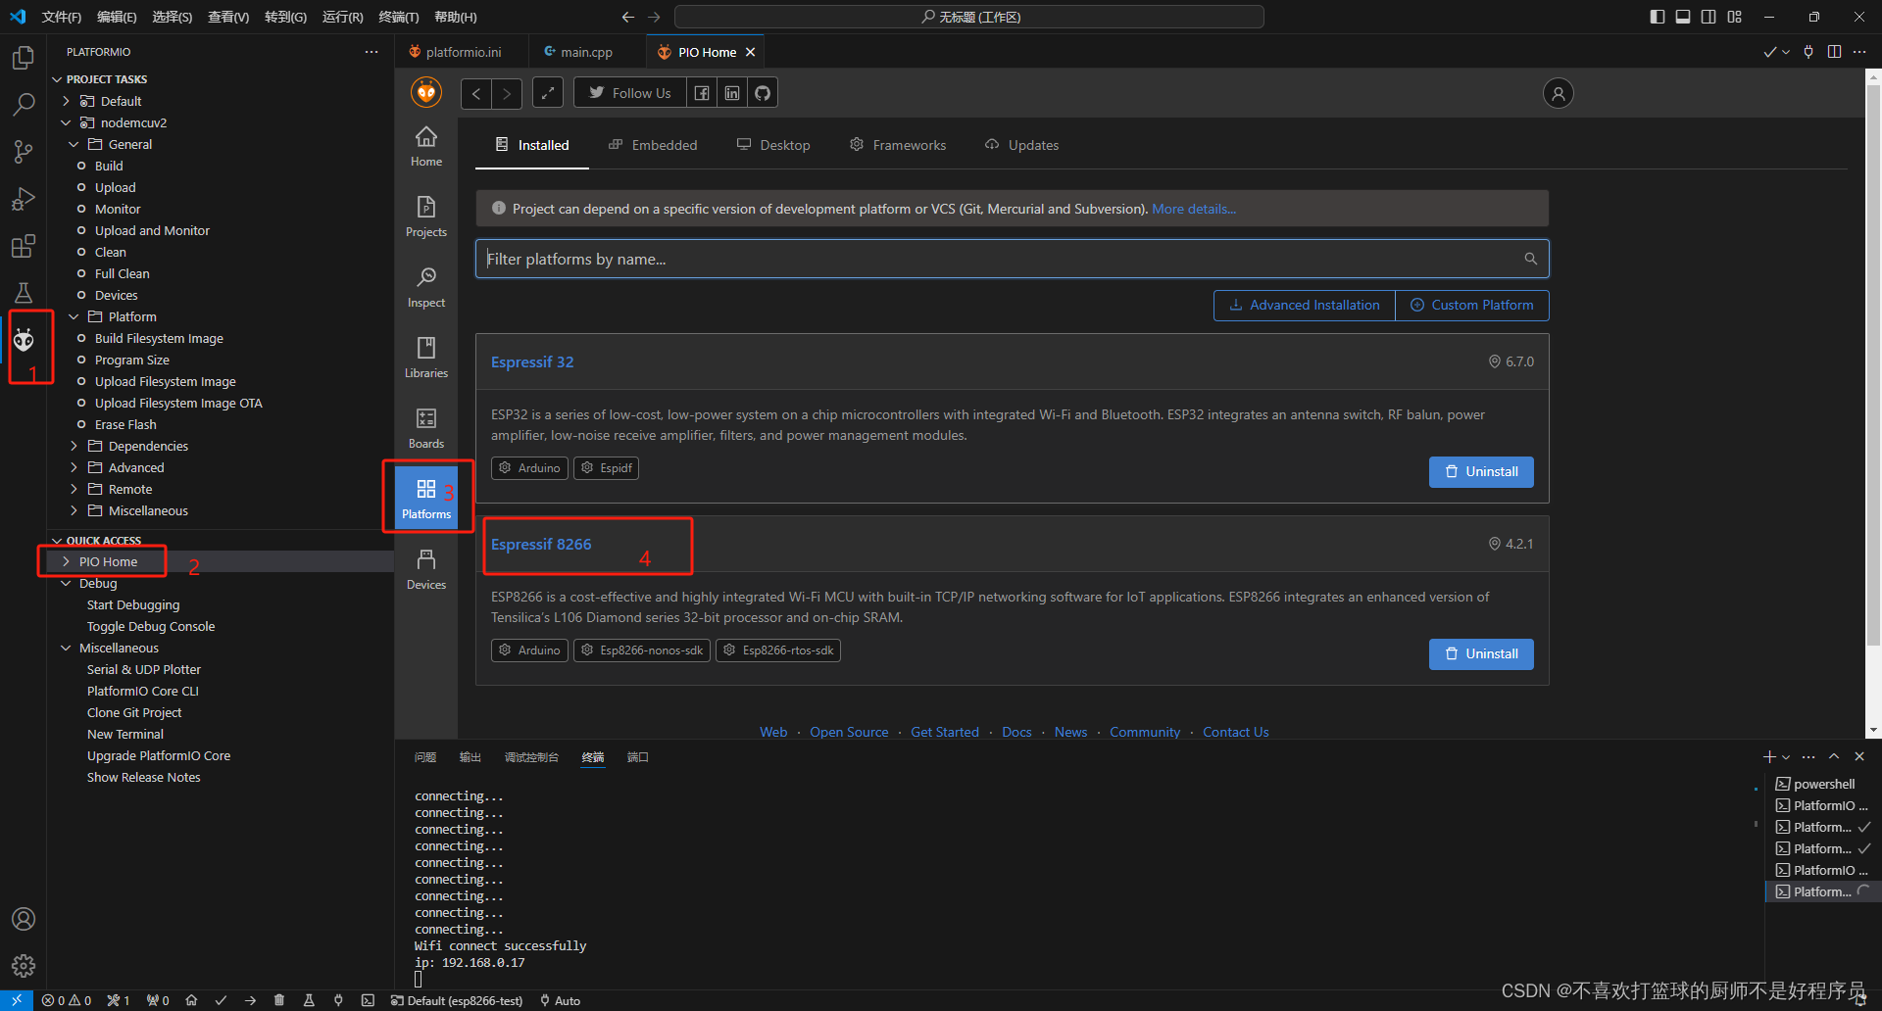Open PlatformIO Facebook page icon
Viewport: 1882px width, 1011px height.
click(x=702, y=93)
